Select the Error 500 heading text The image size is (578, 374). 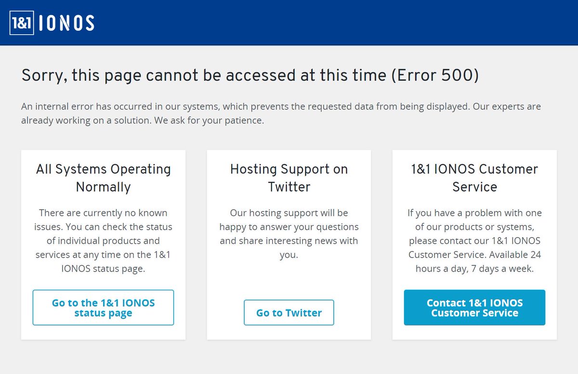point(250,75)
